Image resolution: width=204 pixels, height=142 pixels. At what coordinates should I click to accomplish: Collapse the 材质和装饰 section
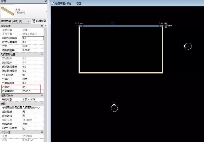(x=42, y=95)
